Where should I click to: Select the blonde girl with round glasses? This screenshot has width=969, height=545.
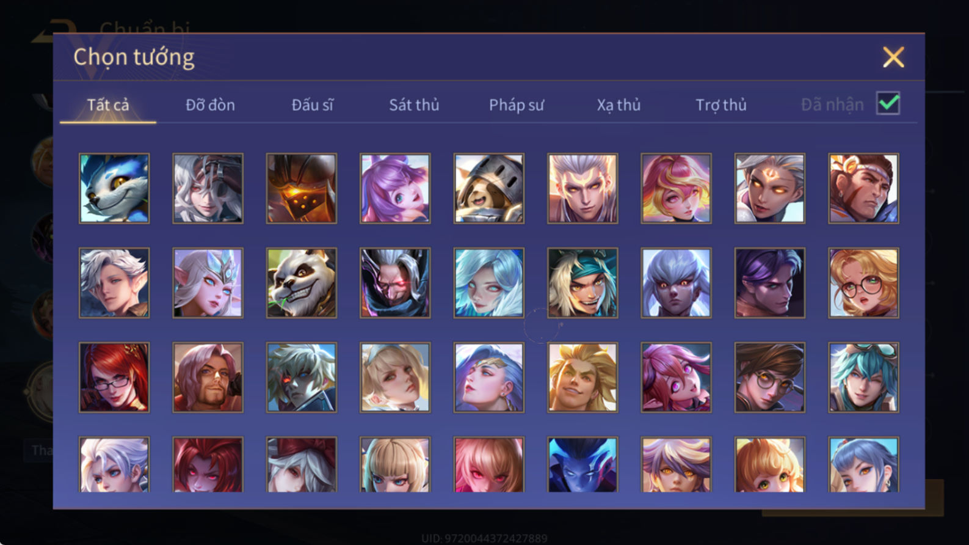pos(863,283)
